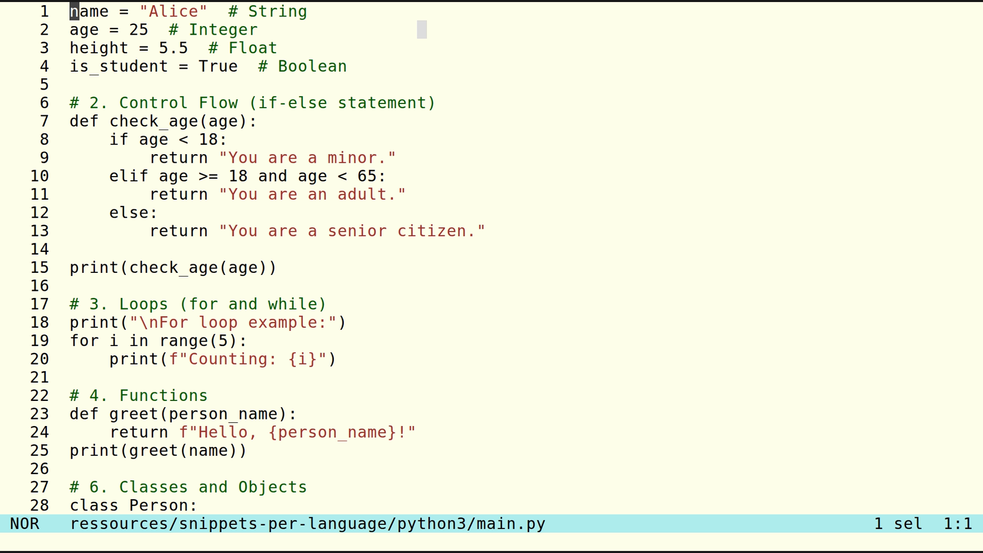Click the secondary cursor marker on line 2

[422, 30]
